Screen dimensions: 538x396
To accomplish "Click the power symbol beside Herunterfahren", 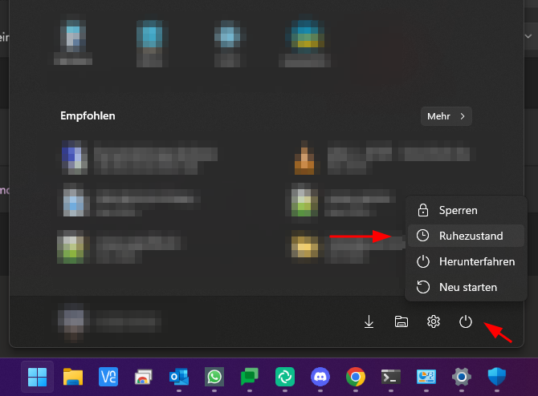I will tap(422, 261).
